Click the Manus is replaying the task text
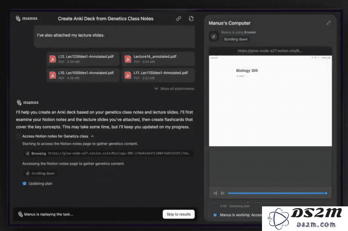 (x=48, y=214)
